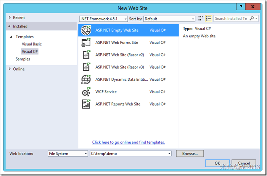Collapse the Installed node arrow

point(10,26)
